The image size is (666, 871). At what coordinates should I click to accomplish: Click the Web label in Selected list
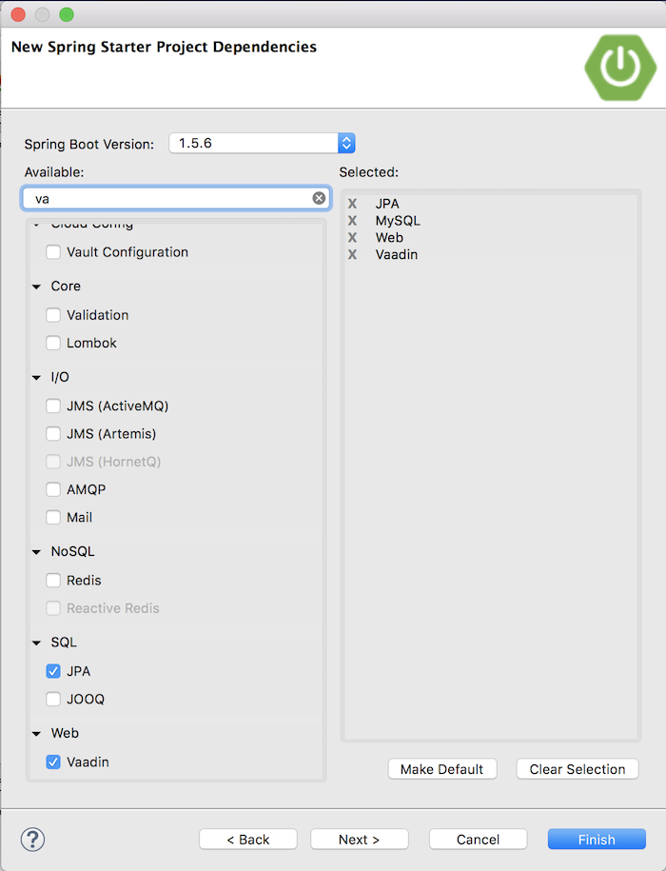click(x=389, y=238)
